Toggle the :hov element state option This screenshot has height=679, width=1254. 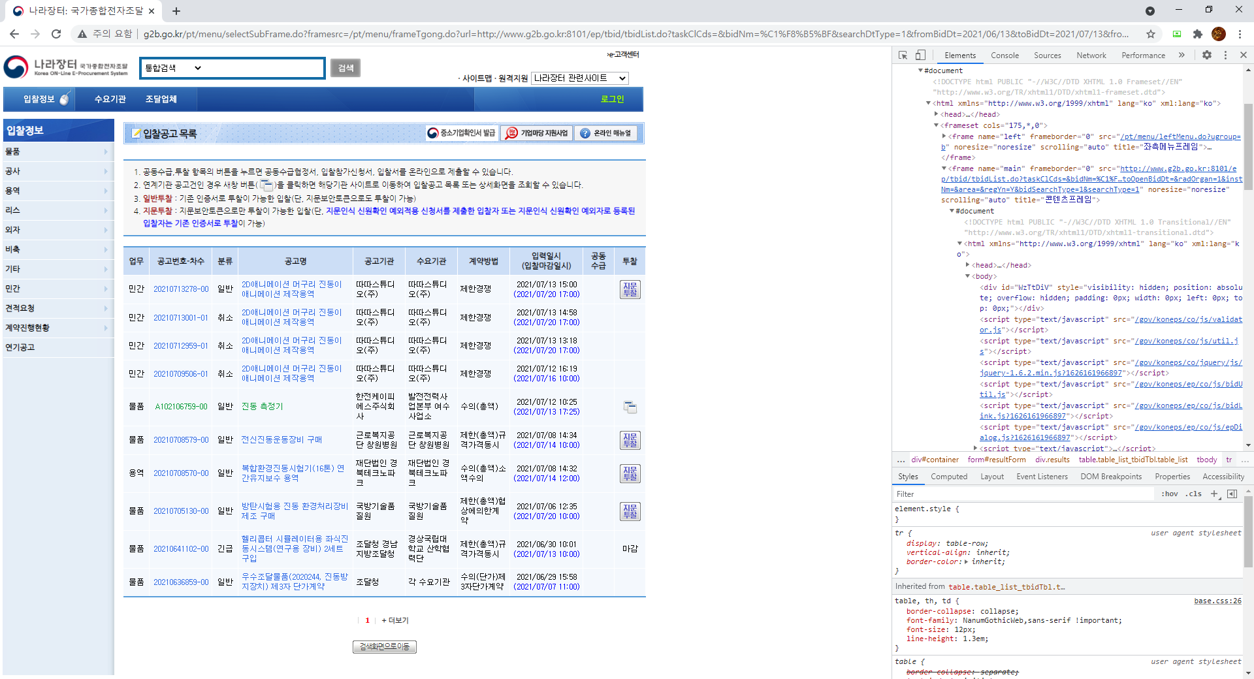[x=1169, y=494]
